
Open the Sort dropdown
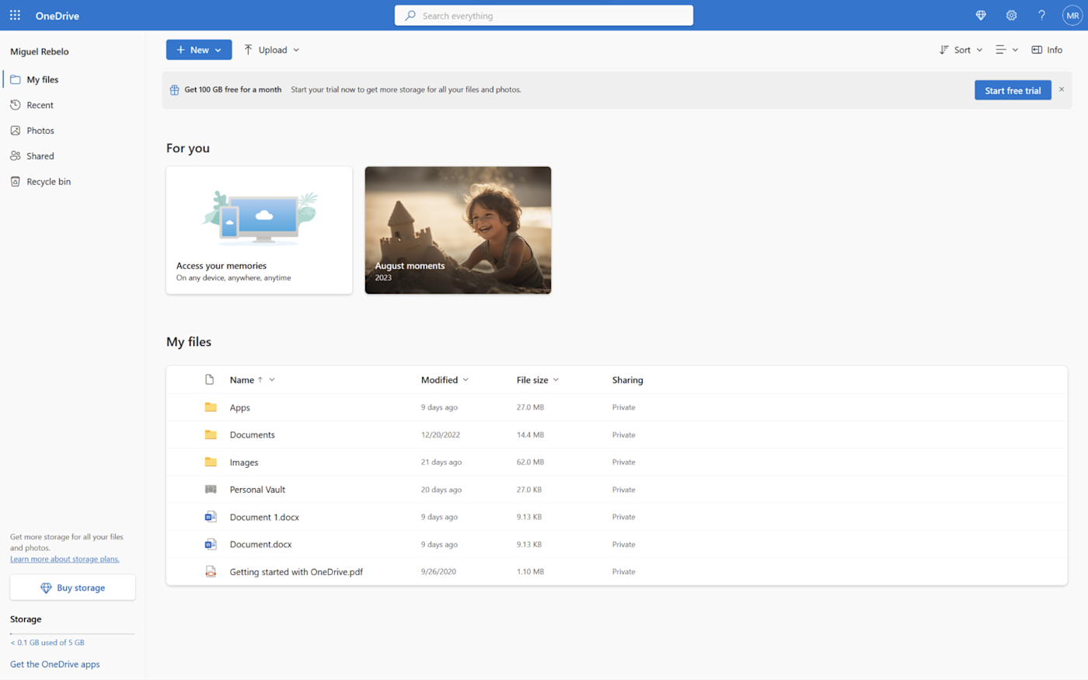[961, 50]
